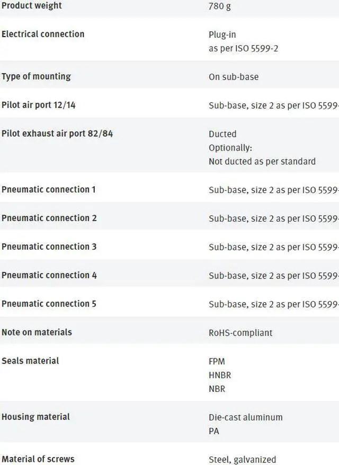Select the "On sub-base" mounting value

click(234, 77)
